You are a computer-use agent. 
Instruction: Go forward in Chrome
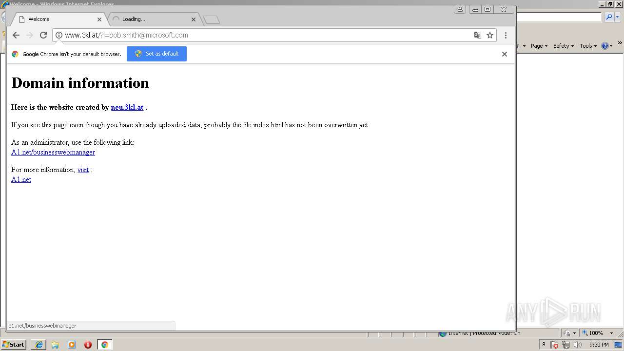coord(30,35)
